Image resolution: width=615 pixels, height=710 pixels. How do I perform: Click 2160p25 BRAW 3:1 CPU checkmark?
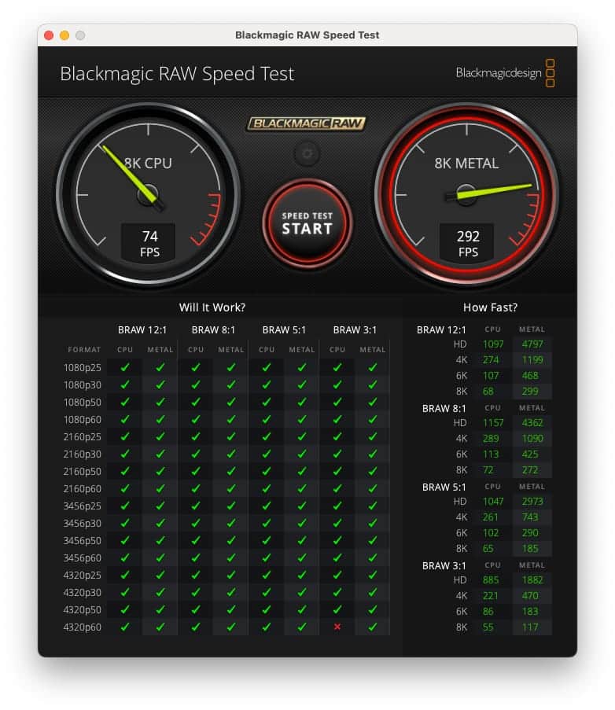[x=337, y=436]
